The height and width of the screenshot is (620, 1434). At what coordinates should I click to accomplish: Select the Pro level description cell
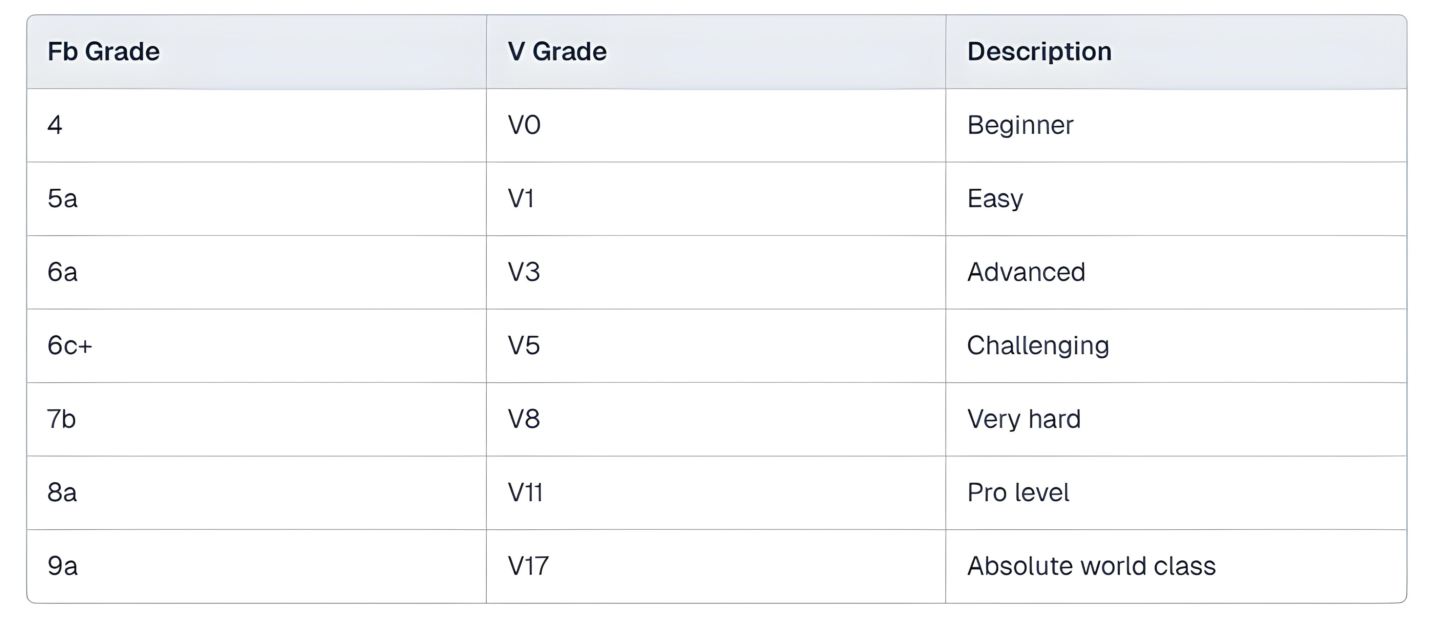click(x=1018, y=493)
